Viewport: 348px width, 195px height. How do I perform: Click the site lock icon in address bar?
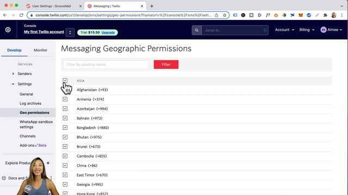32,15
